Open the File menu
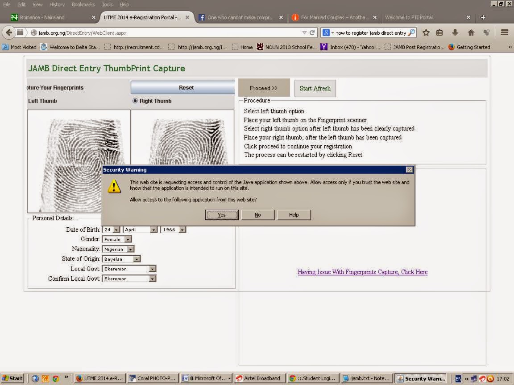The height and width of the screenshot is (385, 514). [x=7, y=4]
